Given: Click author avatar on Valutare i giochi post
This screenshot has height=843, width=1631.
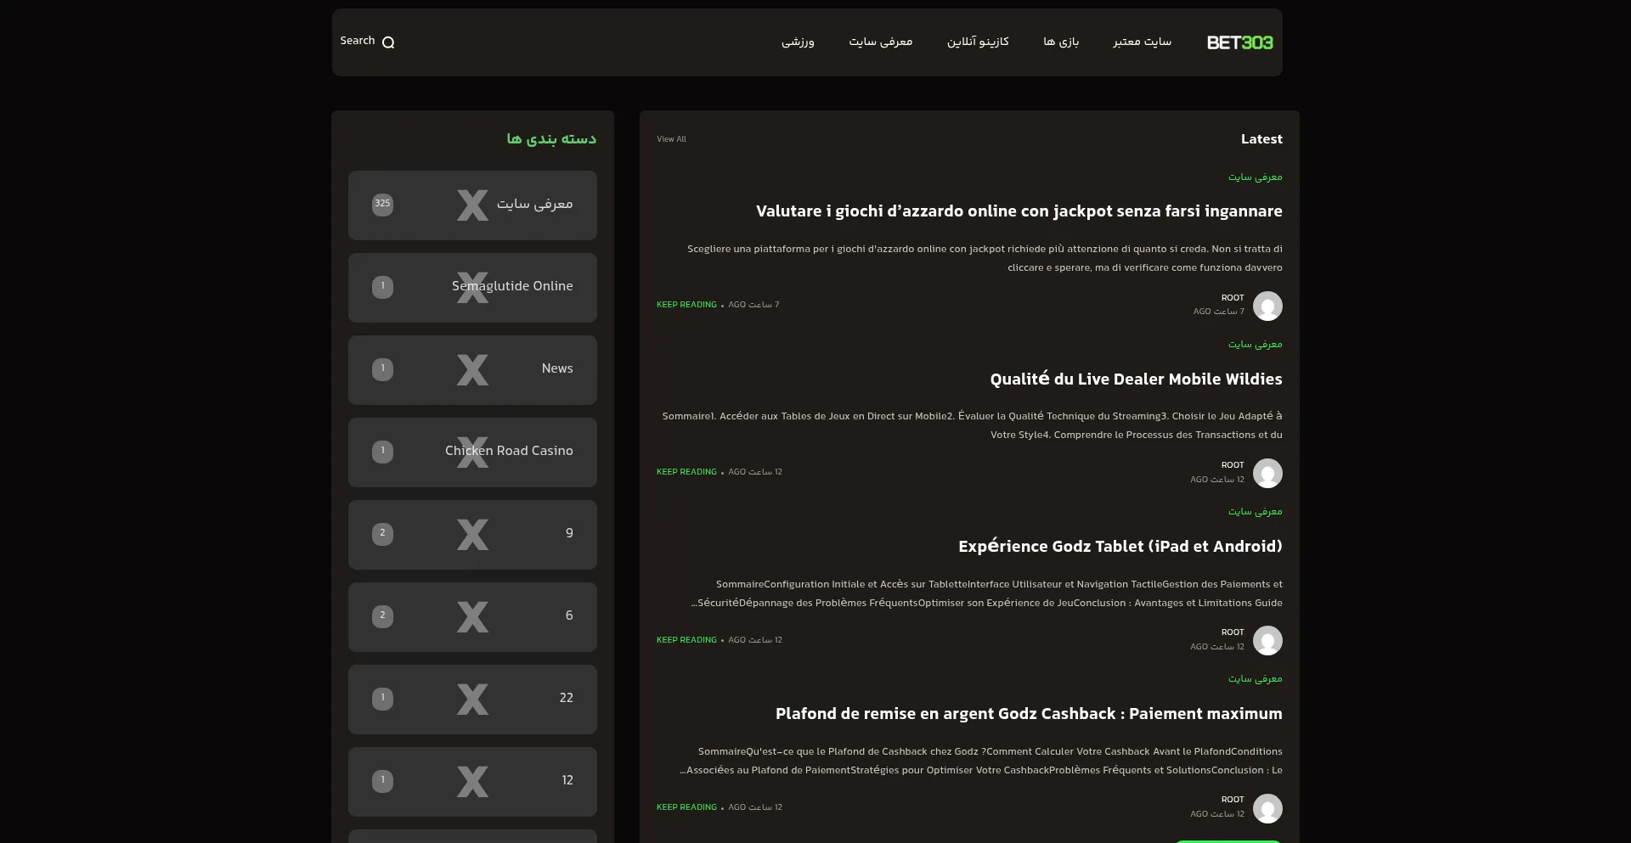Looking at the screenshot, I should tap(1267, 306).
